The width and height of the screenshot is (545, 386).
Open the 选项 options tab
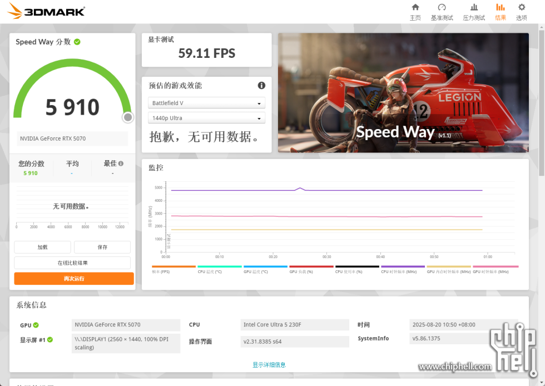point(522,12)
